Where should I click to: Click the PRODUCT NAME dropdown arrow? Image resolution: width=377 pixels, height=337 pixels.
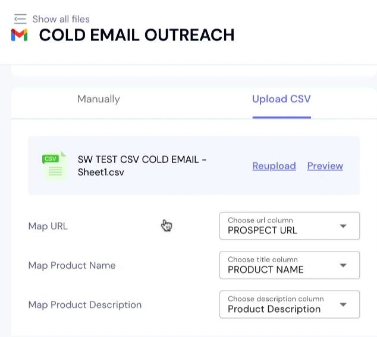[343, 265]
